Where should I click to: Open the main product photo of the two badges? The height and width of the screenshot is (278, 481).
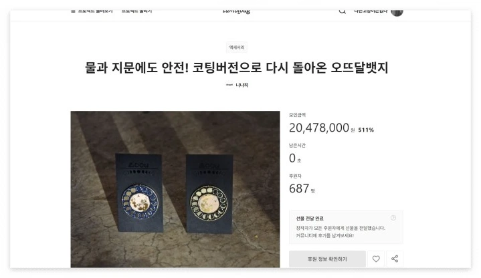click(175, 189)
